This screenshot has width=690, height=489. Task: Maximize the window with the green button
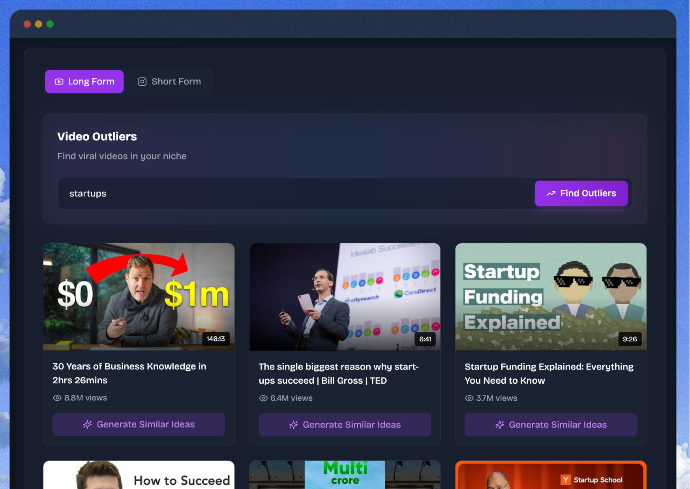50,24
